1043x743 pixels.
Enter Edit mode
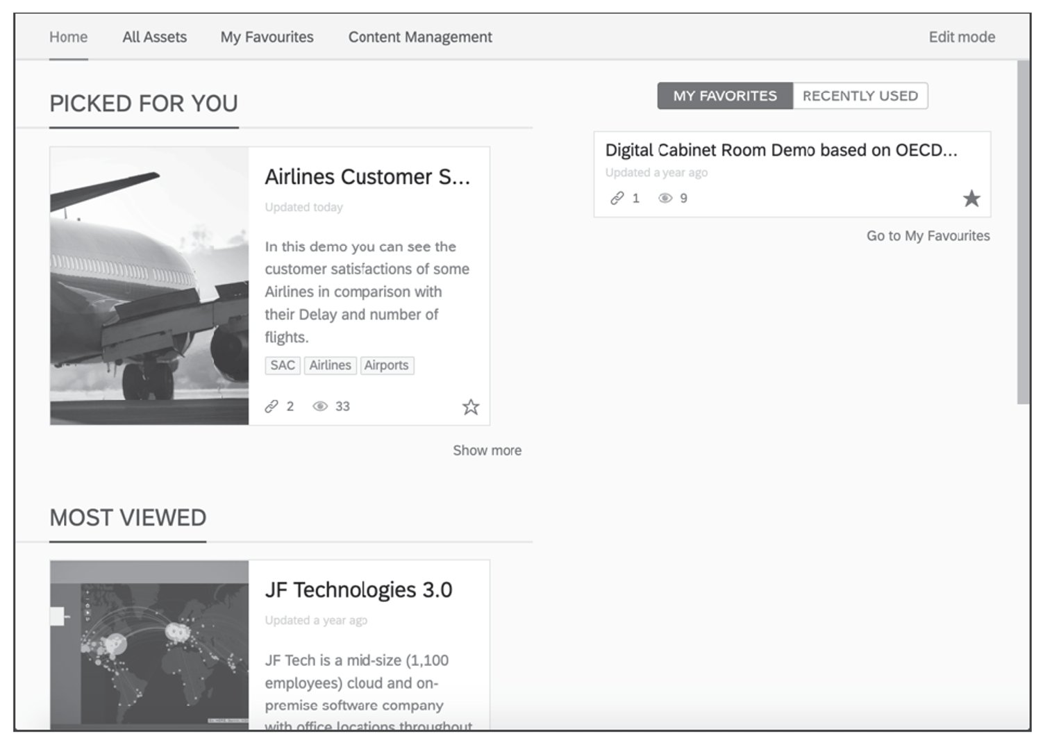click(x=962, y=37)
